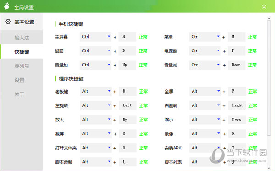Viewport: 275px width, 171px height.
Task: Open modifier dropdown for 缩小
Action: click(205, 120)
